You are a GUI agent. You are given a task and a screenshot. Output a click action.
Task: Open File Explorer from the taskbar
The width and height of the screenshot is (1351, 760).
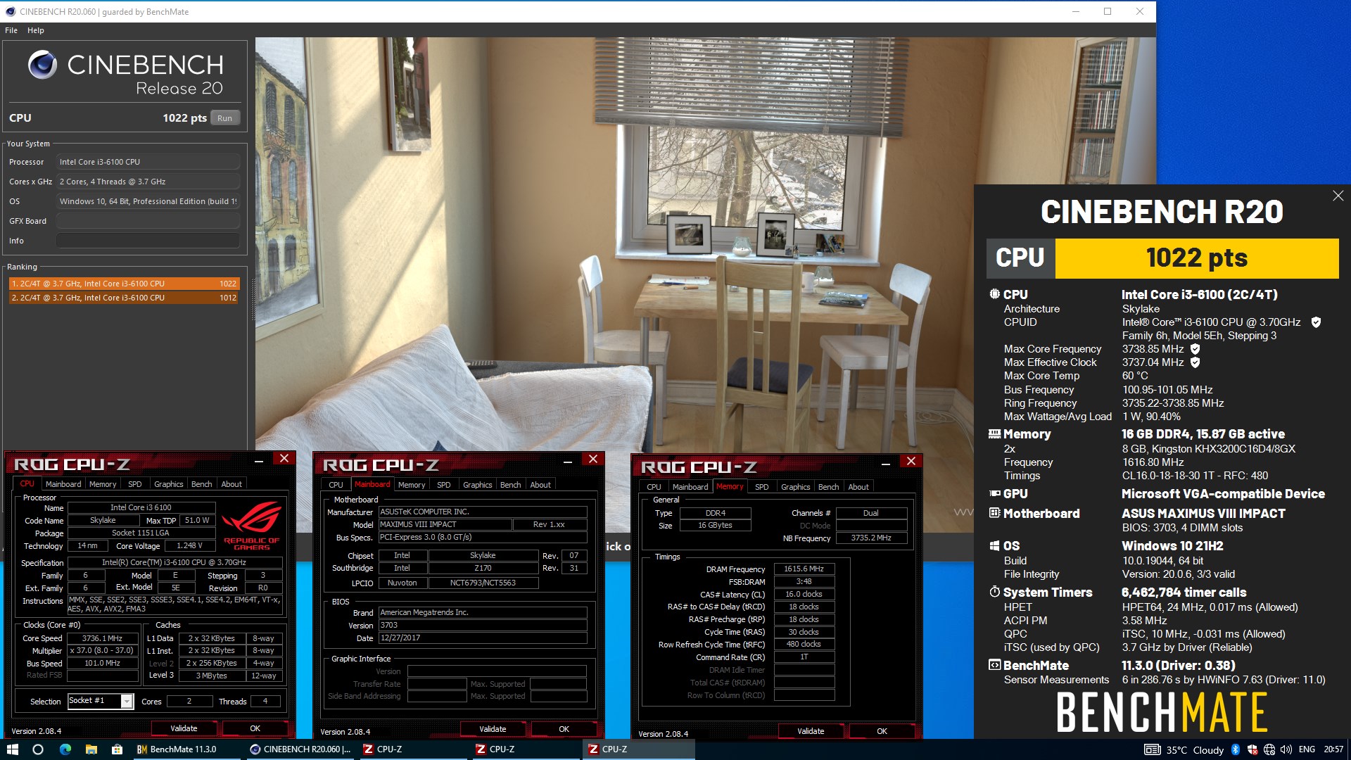coord(91,749)
